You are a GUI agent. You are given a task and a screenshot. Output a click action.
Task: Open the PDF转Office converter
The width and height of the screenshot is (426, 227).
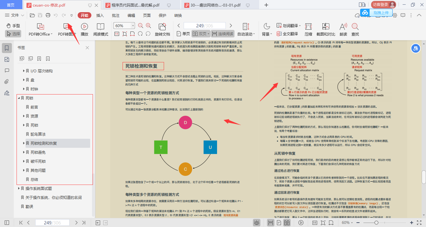click(x=41, y=30)
